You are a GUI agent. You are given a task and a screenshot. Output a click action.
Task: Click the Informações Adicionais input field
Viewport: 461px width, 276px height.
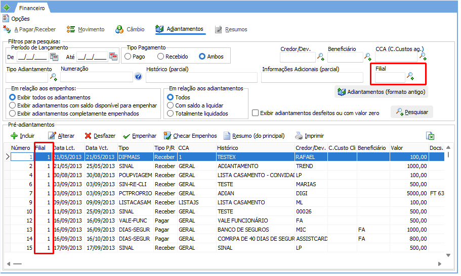312,77
